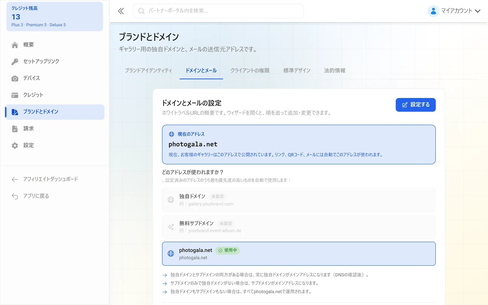Click the globe icon in 独自ドメイン row

pyautogui.click(x=171, y=200)
